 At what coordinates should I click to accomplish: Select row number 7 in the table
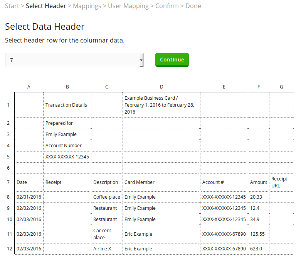(8, 182)
